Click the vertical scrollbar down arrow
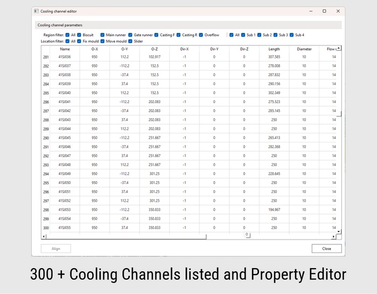This screenshot has height=294, width=377. pos(339,231)
